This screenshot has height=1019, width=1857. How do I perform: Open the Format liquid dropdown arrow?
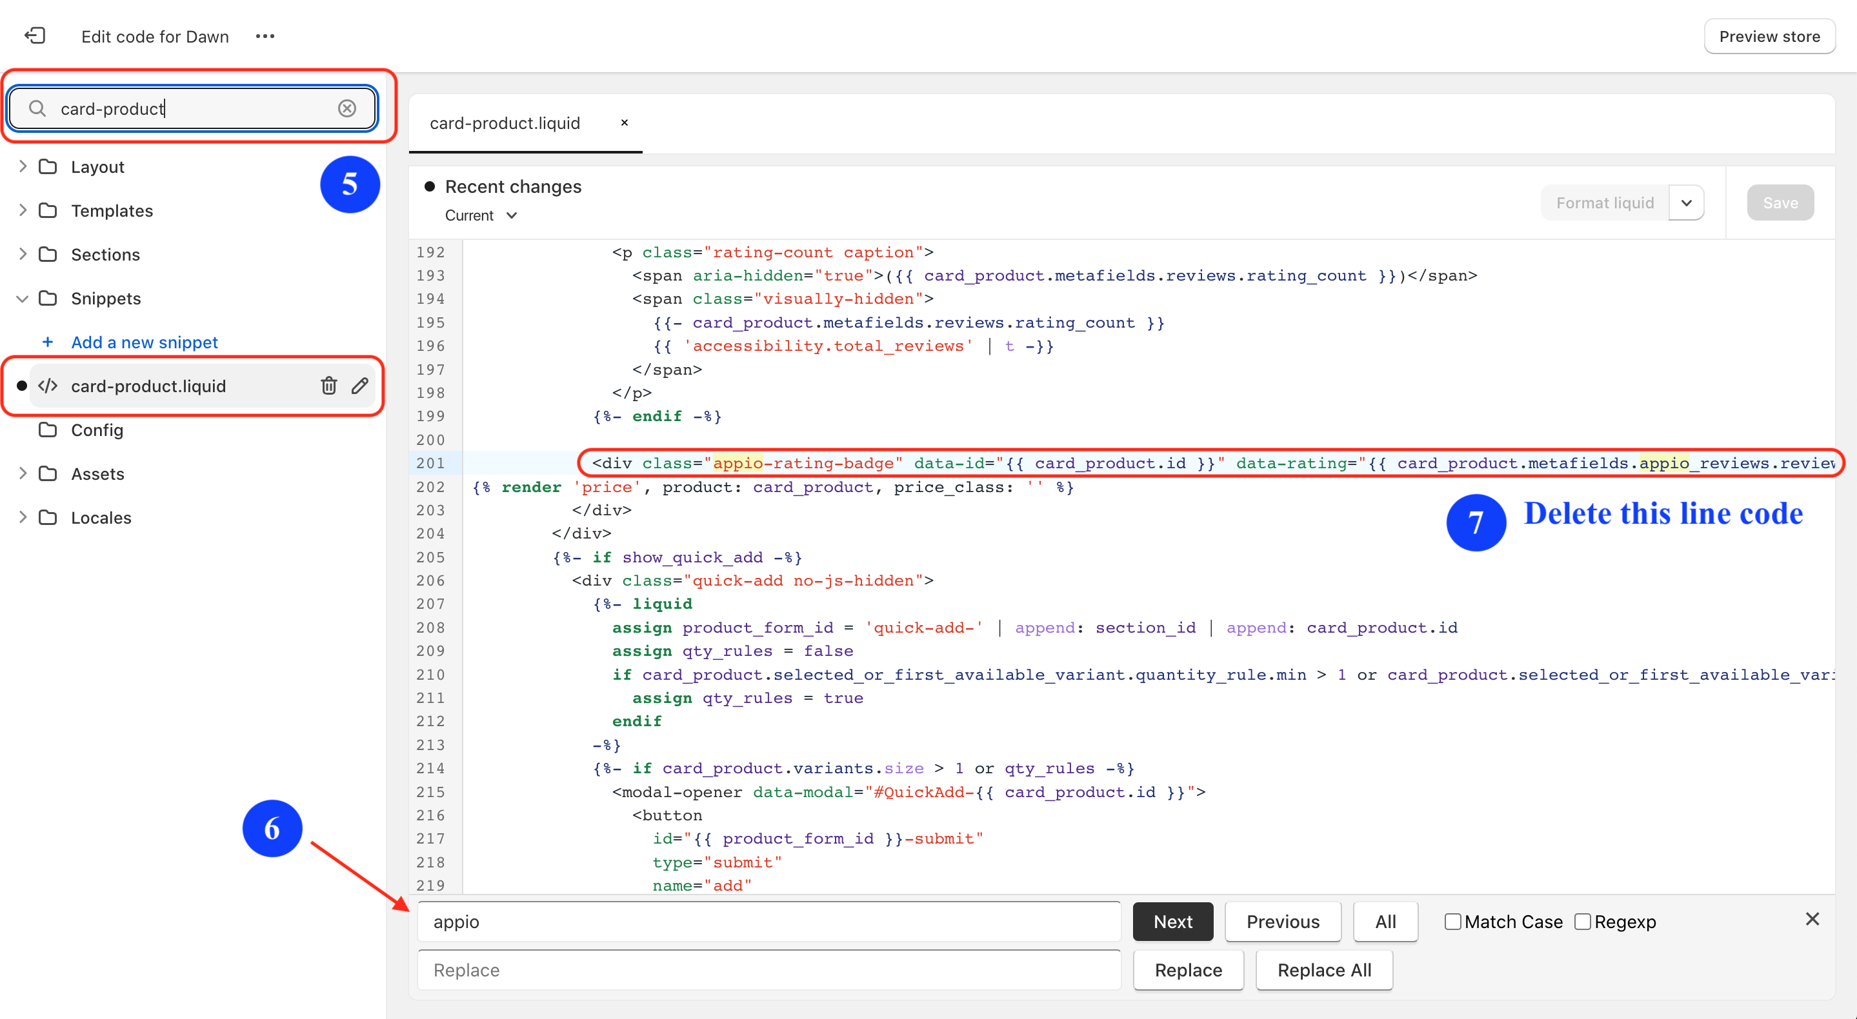click(1686, 203)
